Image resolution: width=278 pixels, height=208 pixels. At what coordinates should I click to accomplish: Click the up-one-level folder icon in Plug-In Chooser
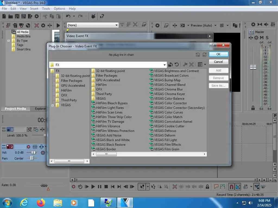click(170, 64)
